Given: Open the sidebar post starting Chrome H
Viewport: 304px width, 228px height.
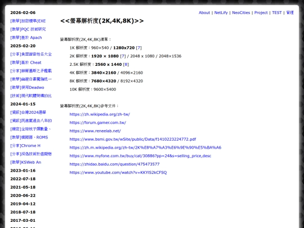Looking at the screenshot, I should pos(25,146).
